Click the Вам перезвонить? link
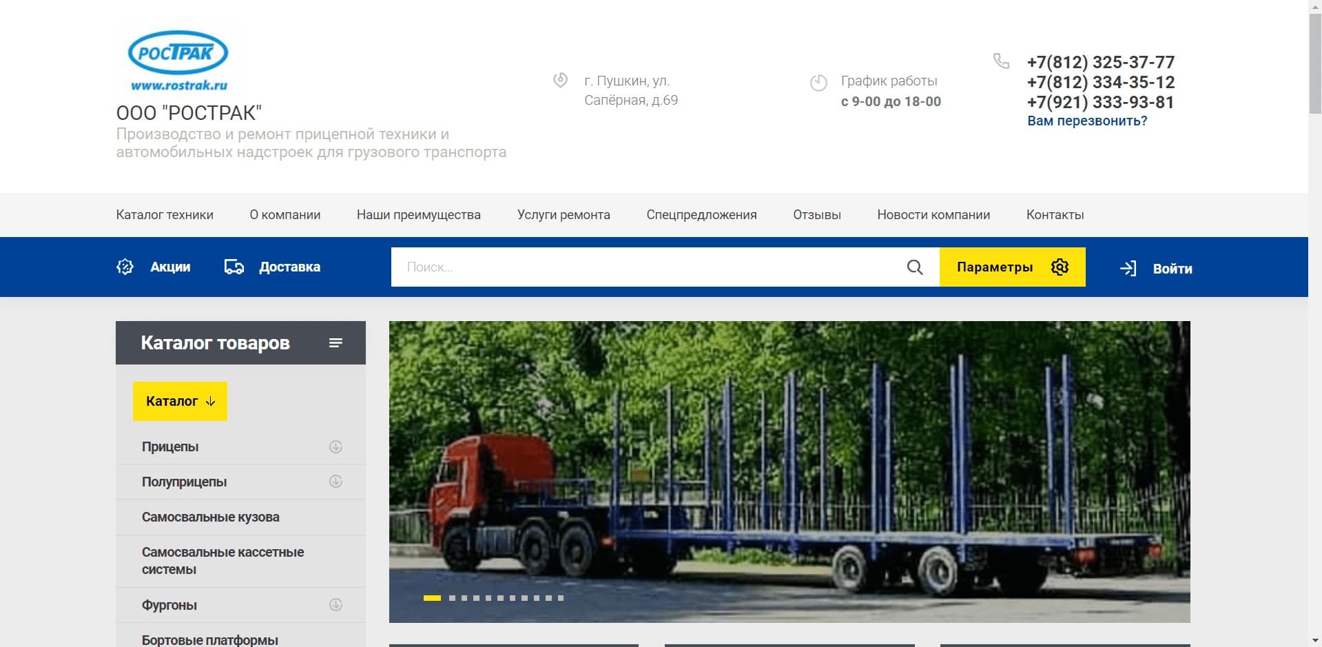This screenshot has height=647, width=1322. 1087,121
